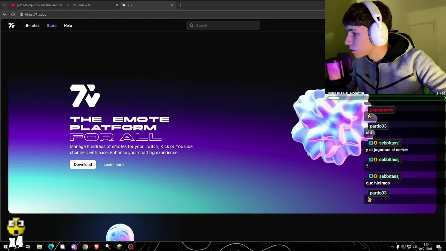This screenshot has width=446, height=251.
Task: Click sebbitassj message 'que hicimos'
Action: click(x=378, y=183)
